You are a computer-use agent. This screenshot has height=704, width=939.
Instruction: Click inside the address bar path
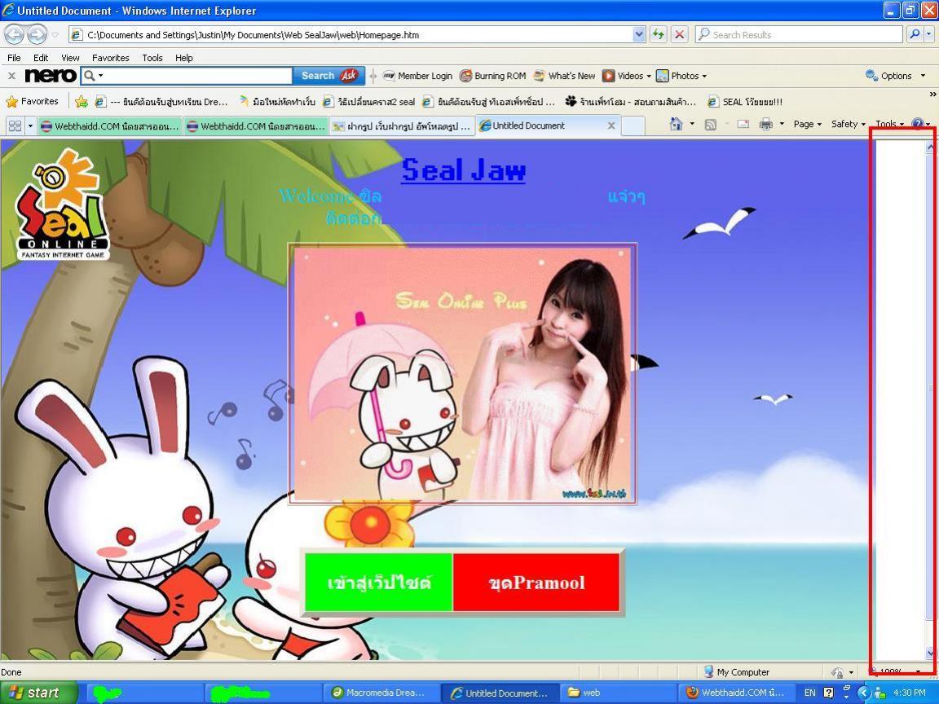(359, 35)
